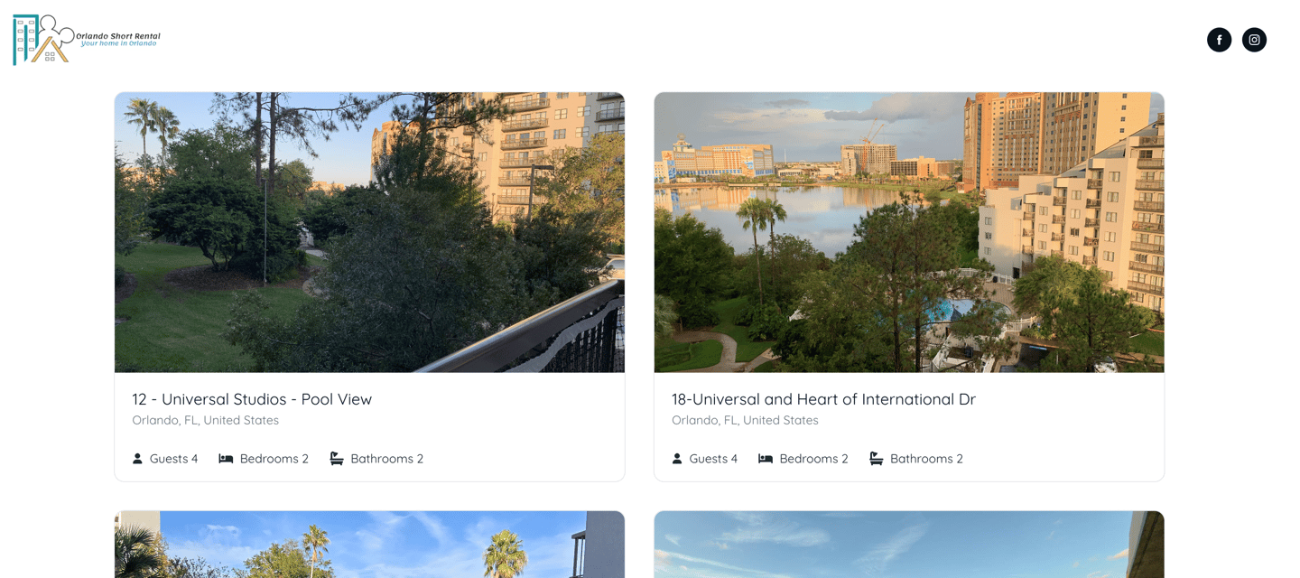Open the Pool View balcony photo

(369, 232)
